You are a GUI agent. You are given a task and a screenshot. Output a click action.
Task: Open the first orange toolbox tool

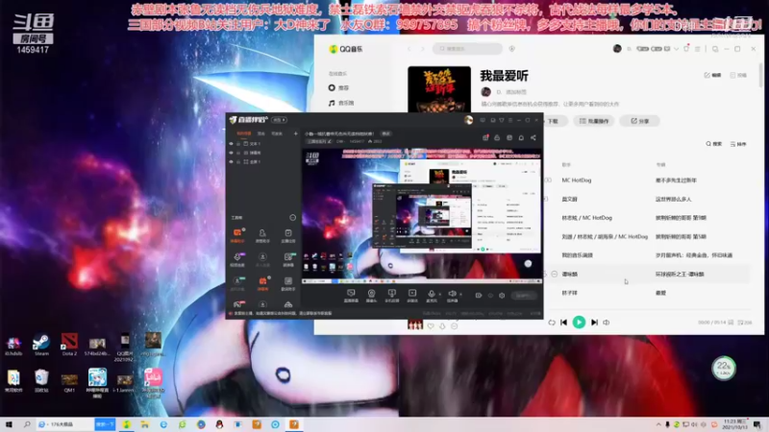pyautogui.click(x=237, y=235)
